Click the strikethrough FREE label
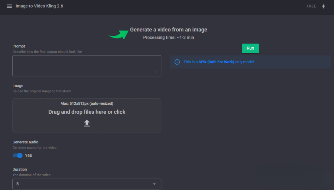Screen dimensions: 334x190 tap(311, 6)
